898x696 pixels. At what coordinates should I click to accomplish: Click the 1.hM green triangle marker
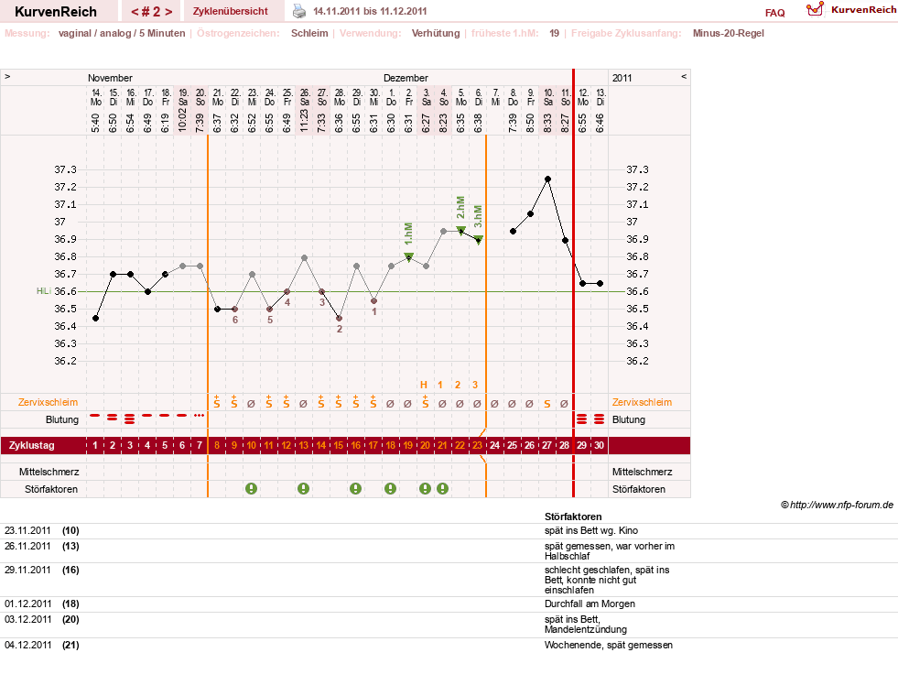(x=409, y=257)
